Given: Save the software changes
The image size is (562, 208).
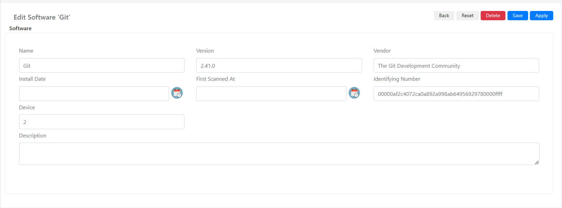Looking at the screenshot, I should point(518,15).
